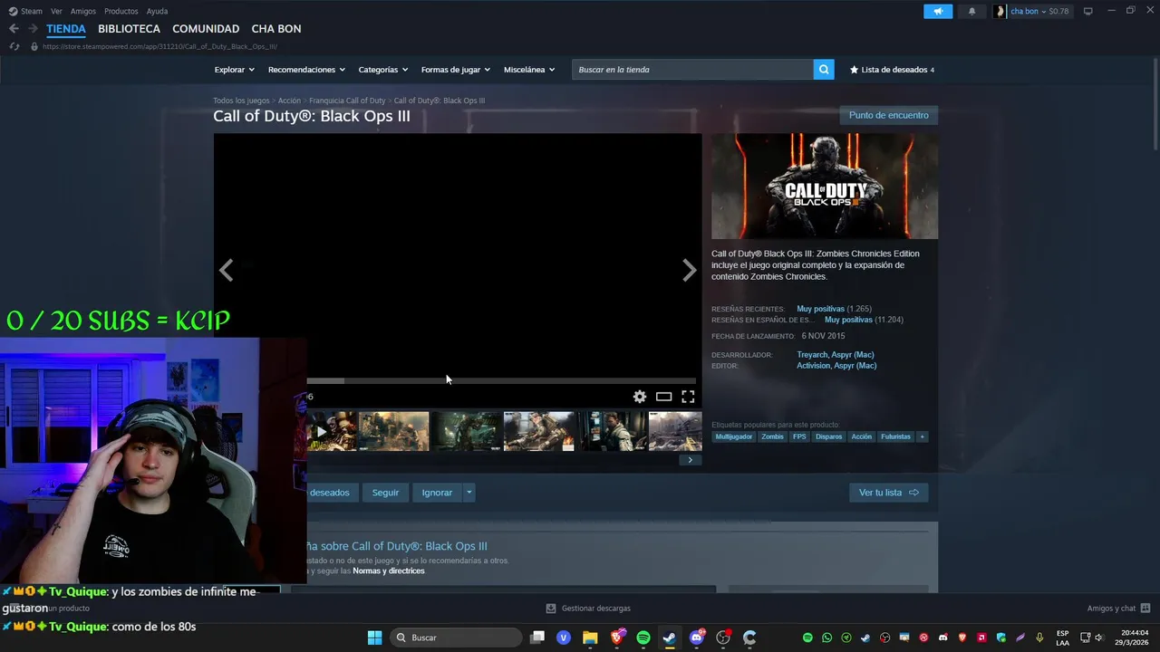The image size is (1160, 652).
Task: Open Todos los juegos breadcrumb
Action: [241, 101]
